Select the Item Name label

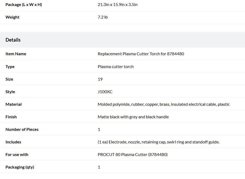click(x=16, y=54)
